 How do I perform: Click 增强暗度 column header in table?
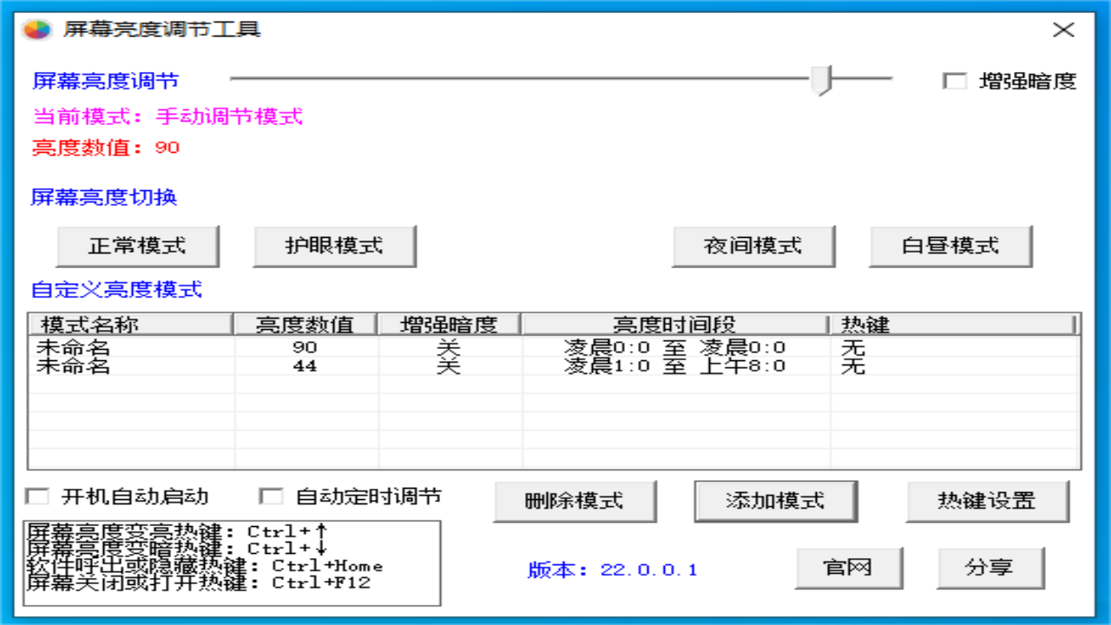pos(450,325)
